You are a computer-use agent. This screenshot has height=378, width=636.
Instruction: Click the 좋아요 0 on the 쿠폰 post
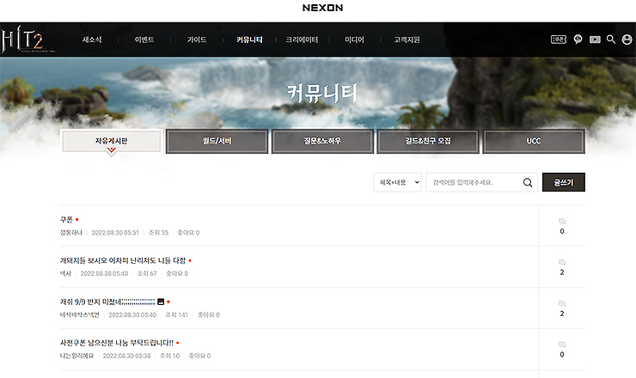[188, 233]
